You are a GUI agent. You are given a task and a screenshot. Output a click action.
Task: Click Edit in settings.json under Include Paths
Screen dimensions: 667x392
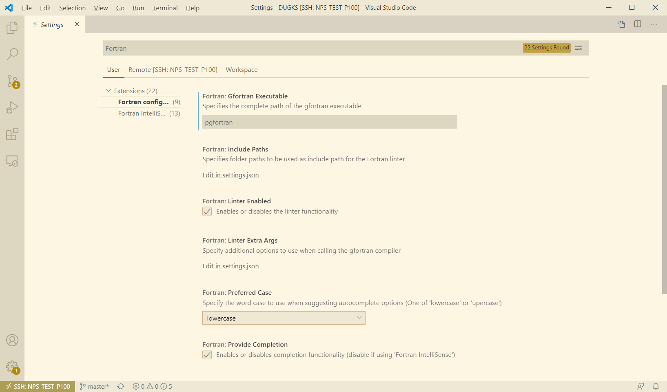point(230,175)
